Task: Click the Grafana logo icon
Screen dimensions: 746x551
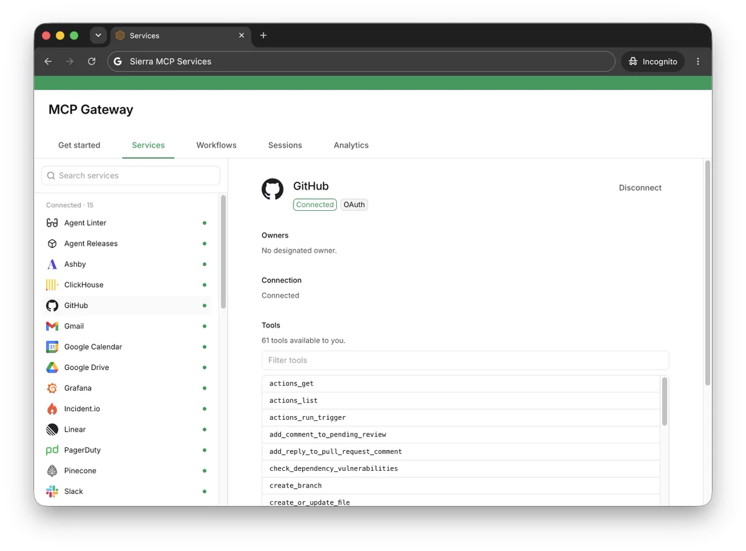Action: pyautogui.click(x=52, y=388)
